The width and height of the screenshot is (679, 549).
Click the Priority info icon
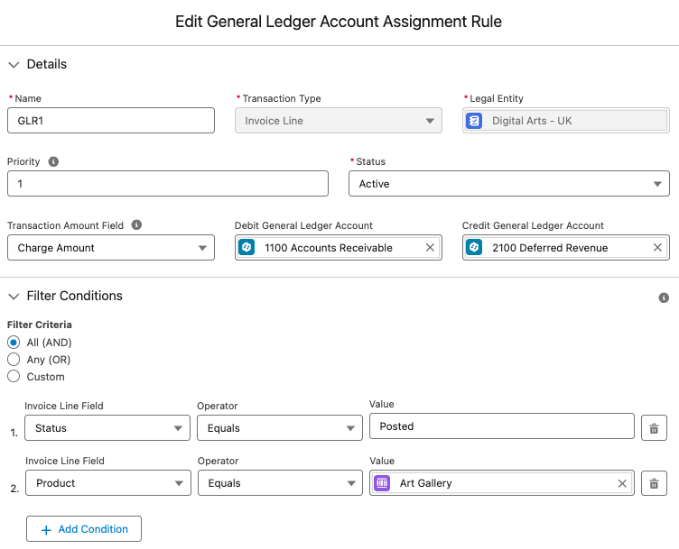point(53,162)
